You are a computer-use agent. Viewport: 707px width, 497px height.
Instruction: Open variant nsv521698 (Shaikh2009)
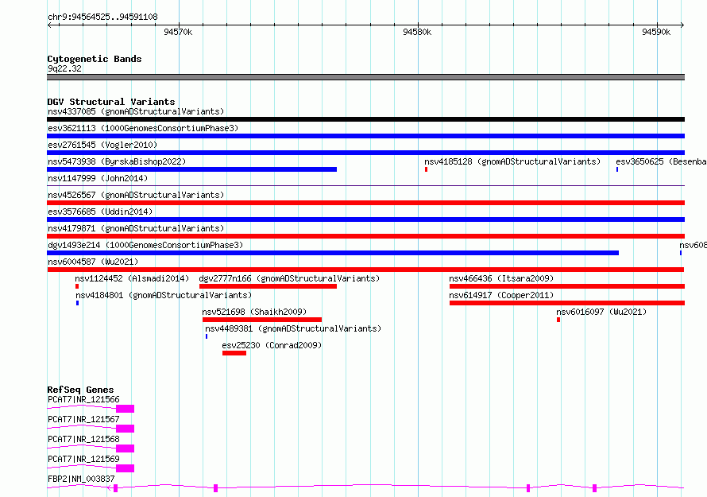click(x=254, y=312)
